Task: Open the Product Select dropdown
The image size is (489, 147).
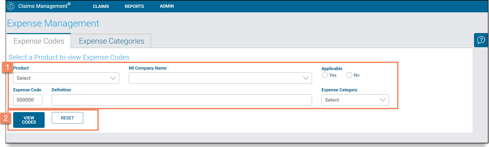Action: (66, 78)
